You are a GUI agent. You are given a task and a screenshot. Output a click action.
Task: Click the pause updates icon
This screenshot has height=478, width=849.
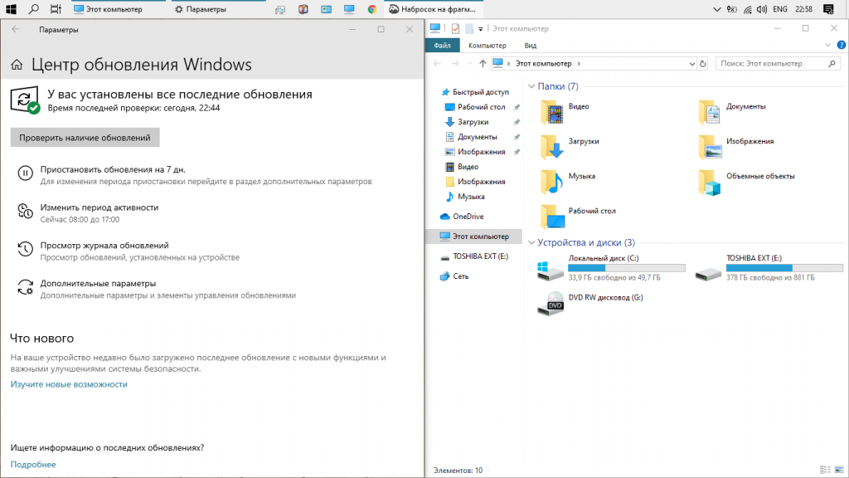(25, 173)
